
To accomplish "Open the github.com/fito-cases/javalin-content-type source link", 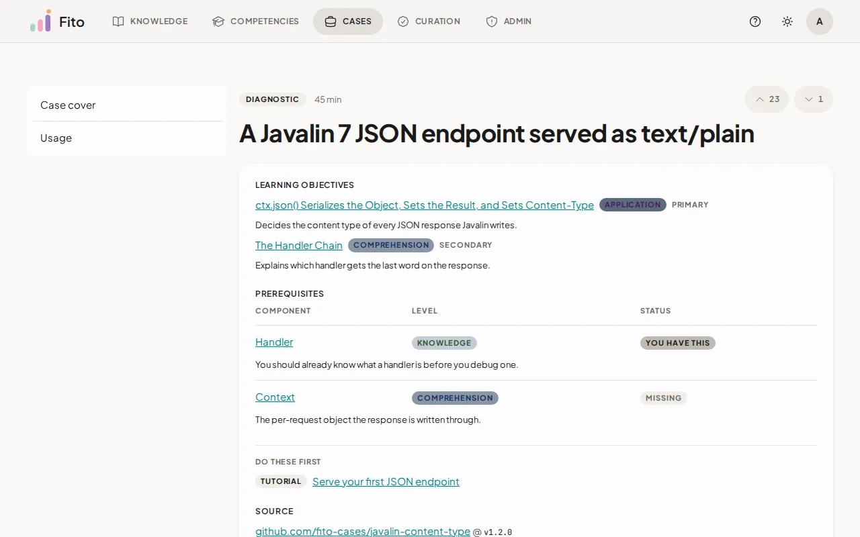I will [x=363, y=532].
